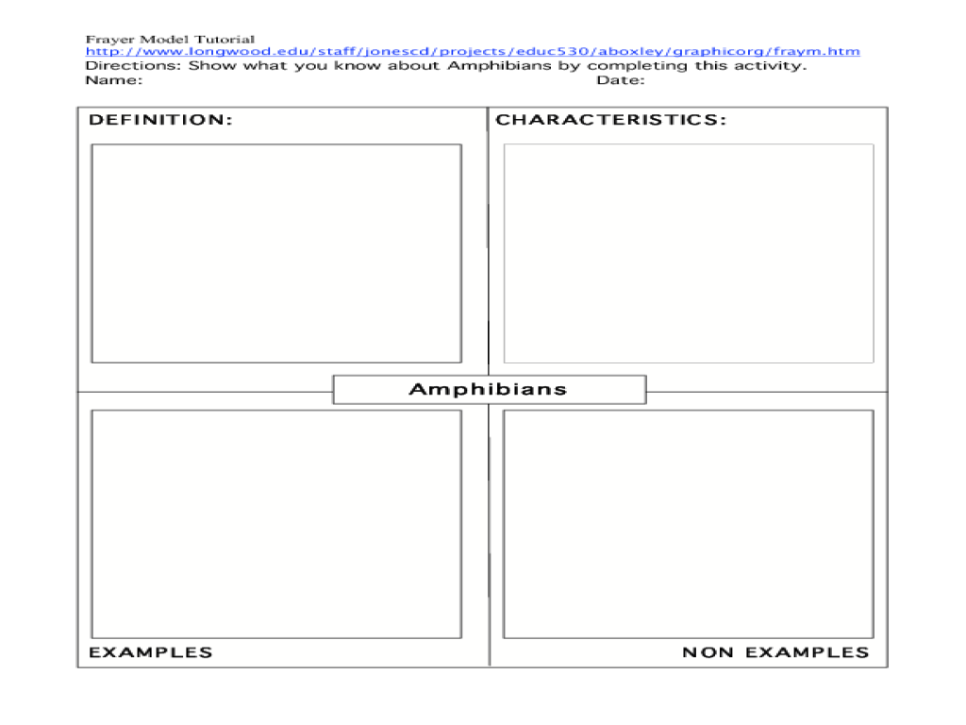The width and height of the screenshot is (966, 725).
Task: Click inside the Examples answer box
Action: point(276,524)
